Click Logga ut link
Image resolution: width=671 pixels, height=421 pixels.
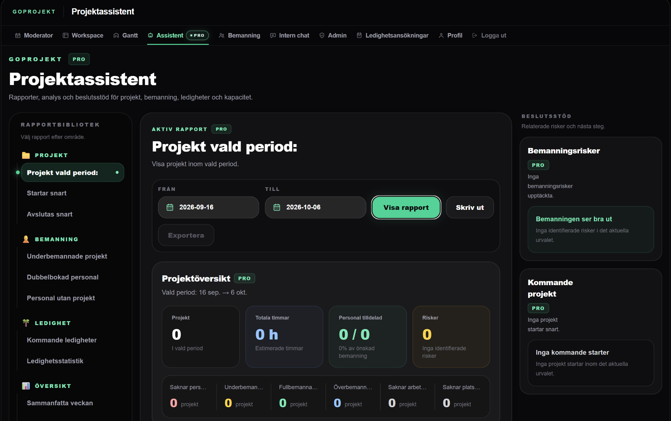coord(489,35)
